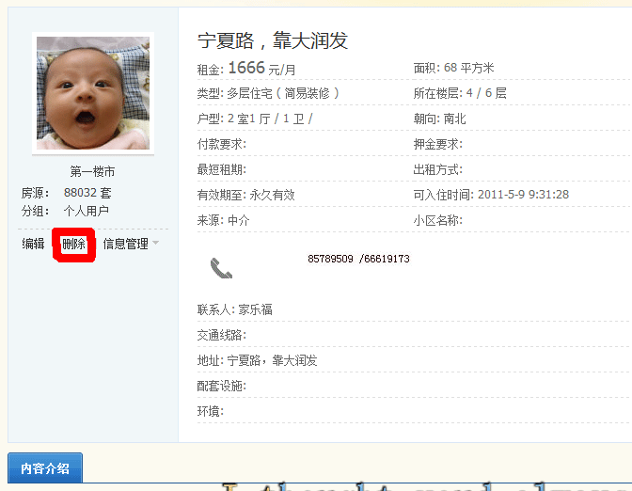Click the phone handset icon
This screenshot has width=632, height=491.
221,268
